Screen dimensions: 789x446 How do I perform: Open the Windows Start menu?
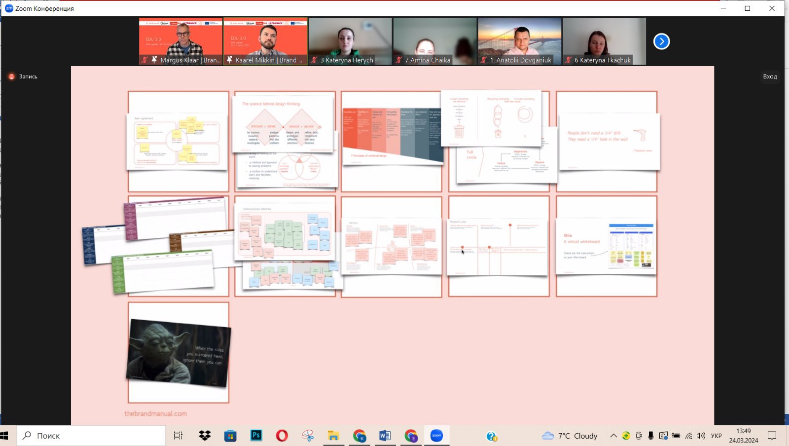point(5,436)
